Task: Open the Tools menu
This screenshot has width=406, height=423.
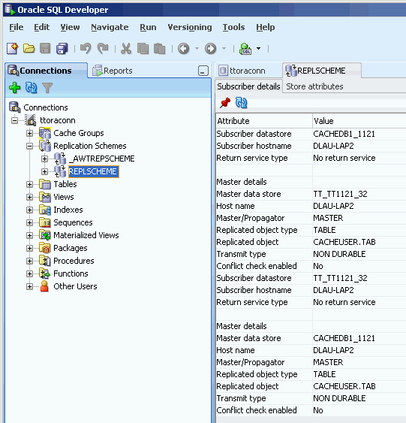Action: click(x=233, y=27)
